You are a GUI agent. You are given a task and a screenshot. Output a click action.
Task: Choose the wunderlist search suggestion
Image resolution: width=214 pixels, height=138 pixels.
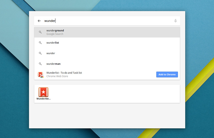pyautogui.click(x=53, y=43)
